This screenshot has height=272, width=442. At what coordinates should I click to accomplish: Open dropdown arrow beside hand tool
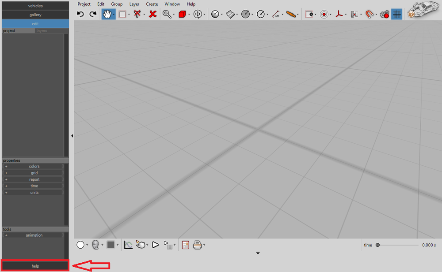[114, 15]
